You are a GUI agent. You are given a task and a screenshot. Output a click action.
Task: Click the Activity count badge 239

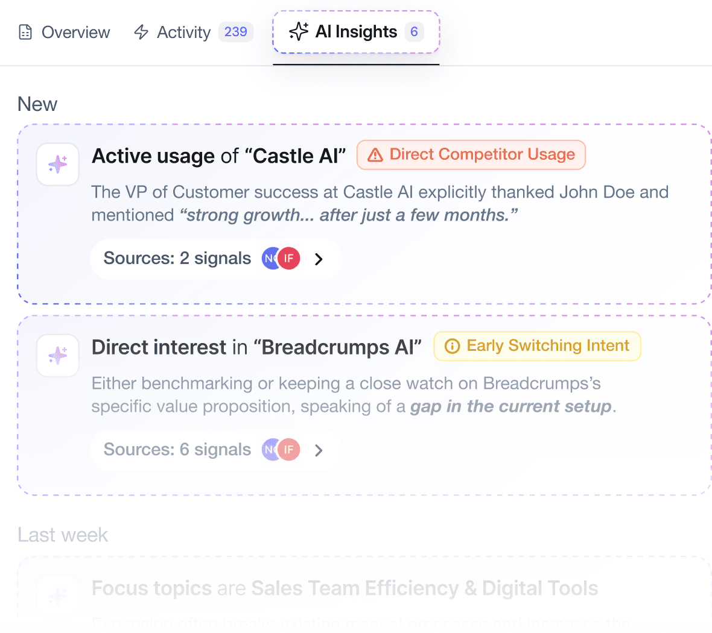[235, 32]
